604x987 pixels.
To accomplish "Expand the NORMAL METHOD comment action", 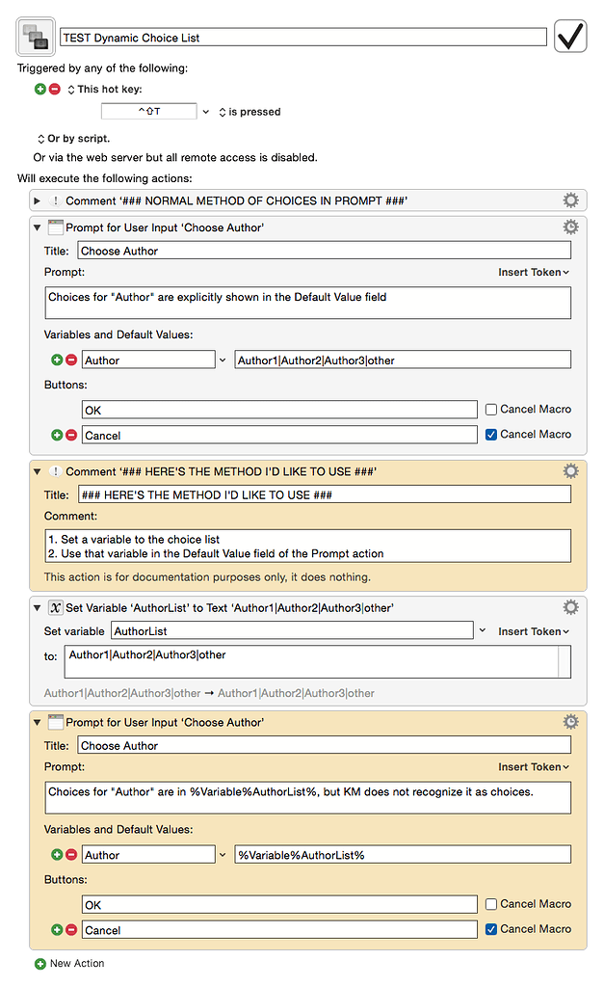I will tap(38, 200).
